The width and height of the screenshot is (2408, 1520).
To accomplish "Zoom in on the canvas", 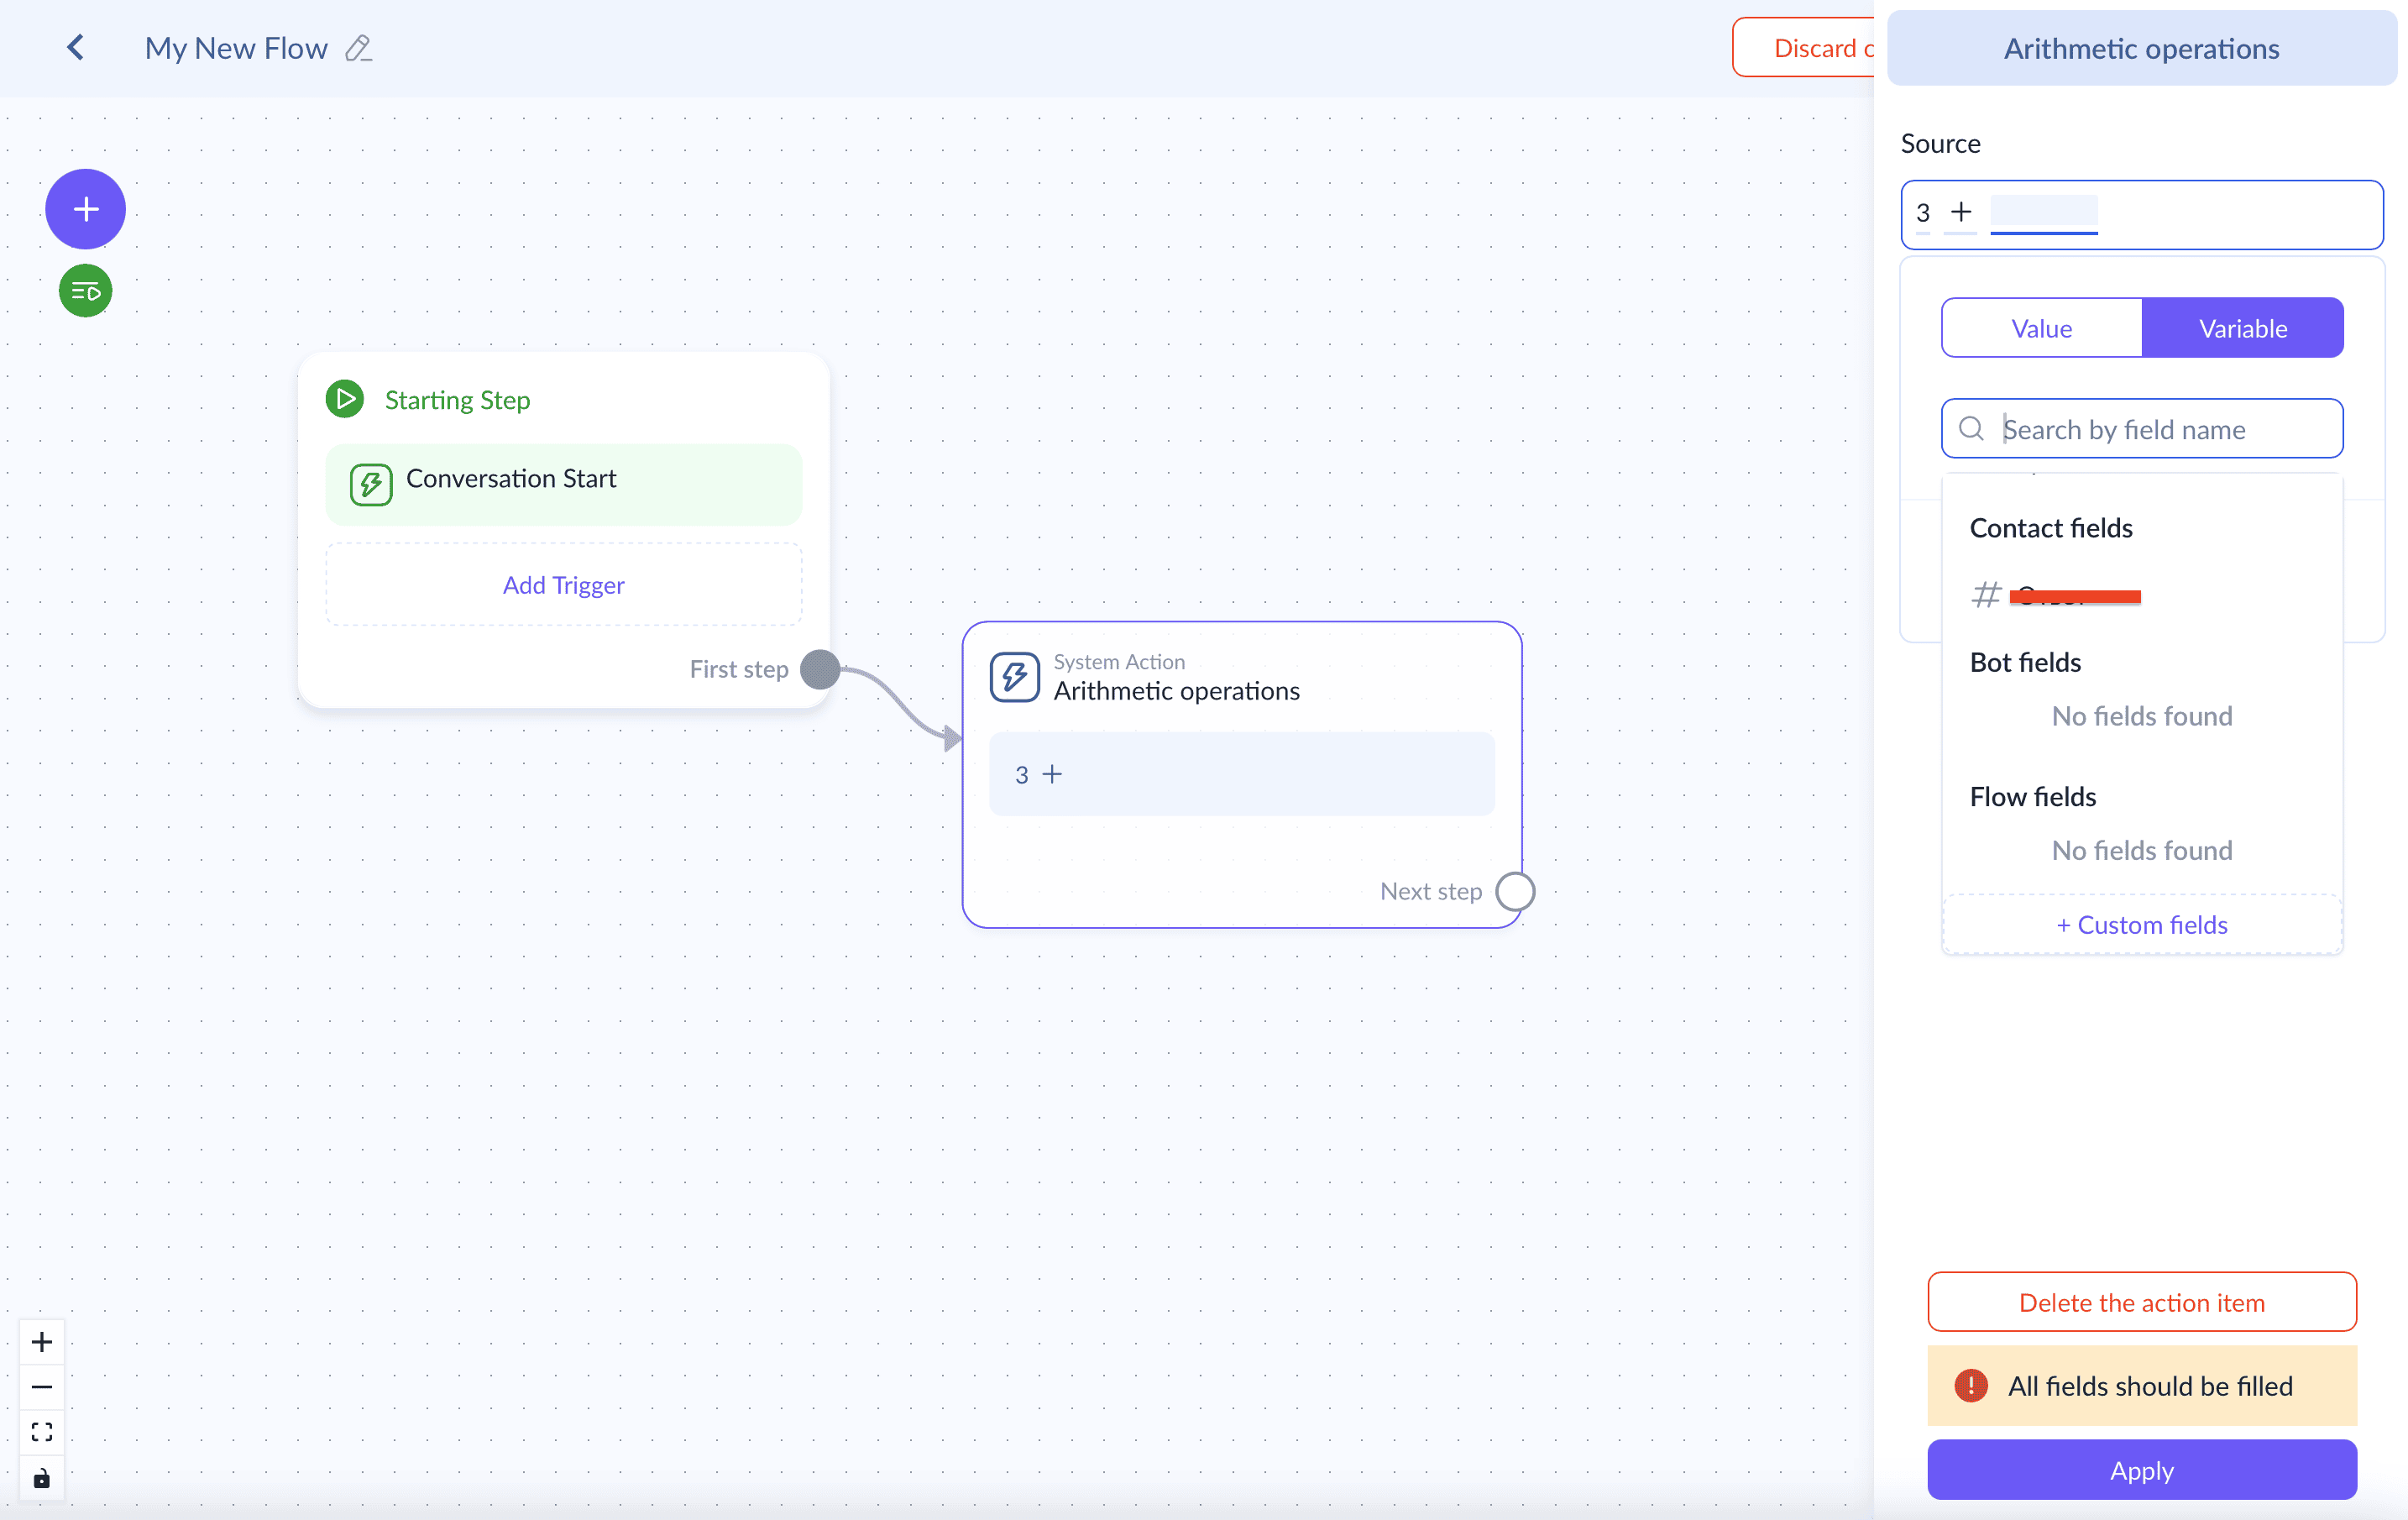I will (x=41, y=1342).
